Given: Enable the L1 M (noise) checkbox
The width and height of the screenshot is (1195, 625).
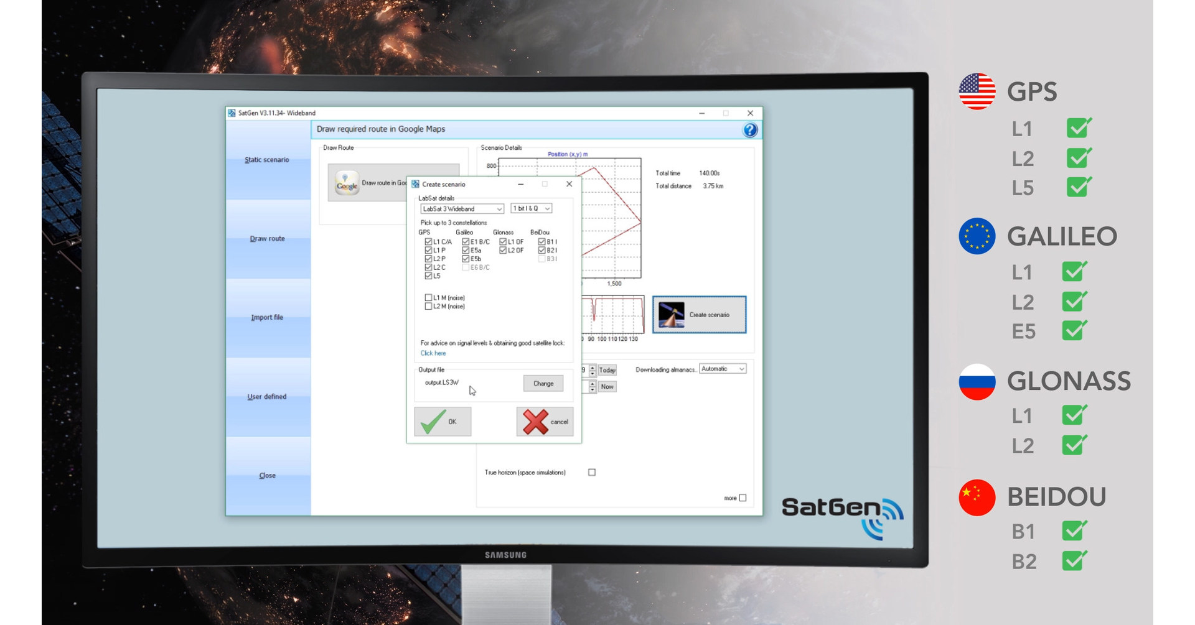Looking at the screenshot, I should (428, 297).
